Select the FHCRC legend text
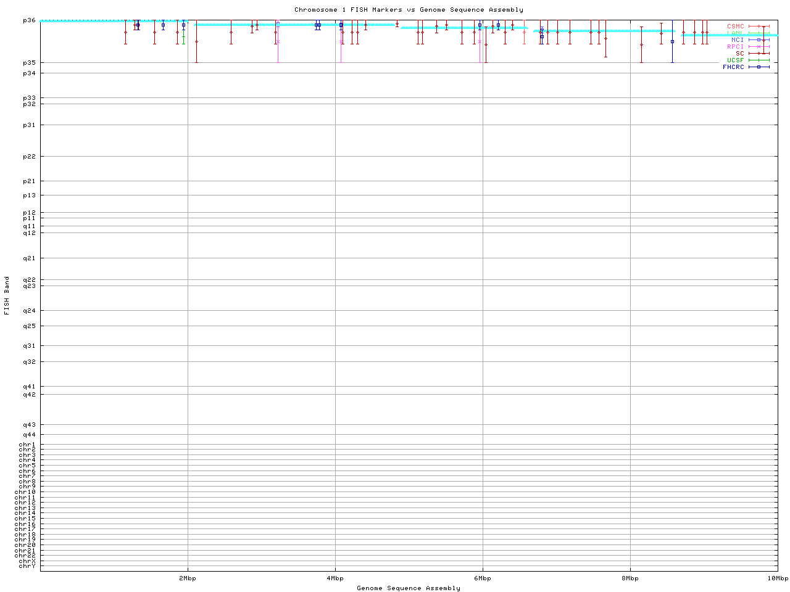790x592 pixels. pyautogui.click(x=733, y=67)
